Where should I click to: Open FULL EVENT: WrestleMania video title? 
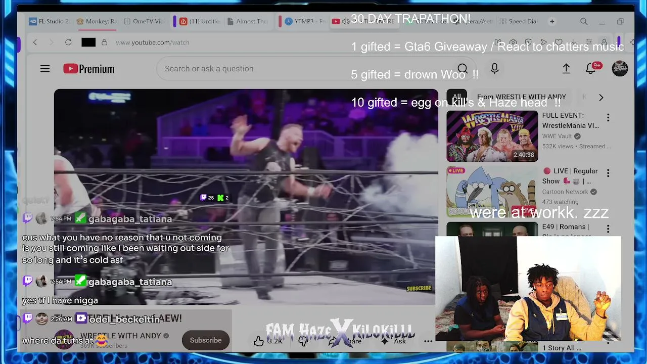click(x=571, y=120)
